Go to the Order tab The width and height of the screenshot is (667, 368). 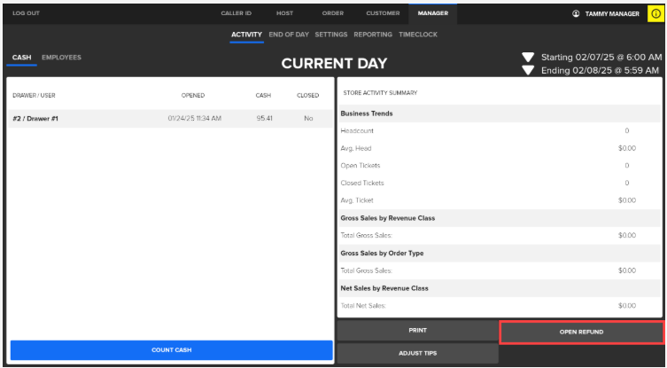pyautogui.click(x=332, y=13)
